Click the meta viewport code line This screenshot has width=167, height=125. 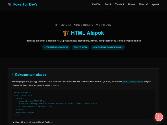(58, 104)
